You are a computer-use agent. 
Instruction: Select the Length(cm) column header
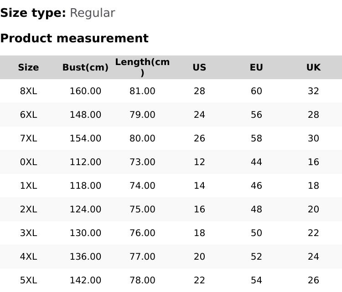(x=142, y=67)
